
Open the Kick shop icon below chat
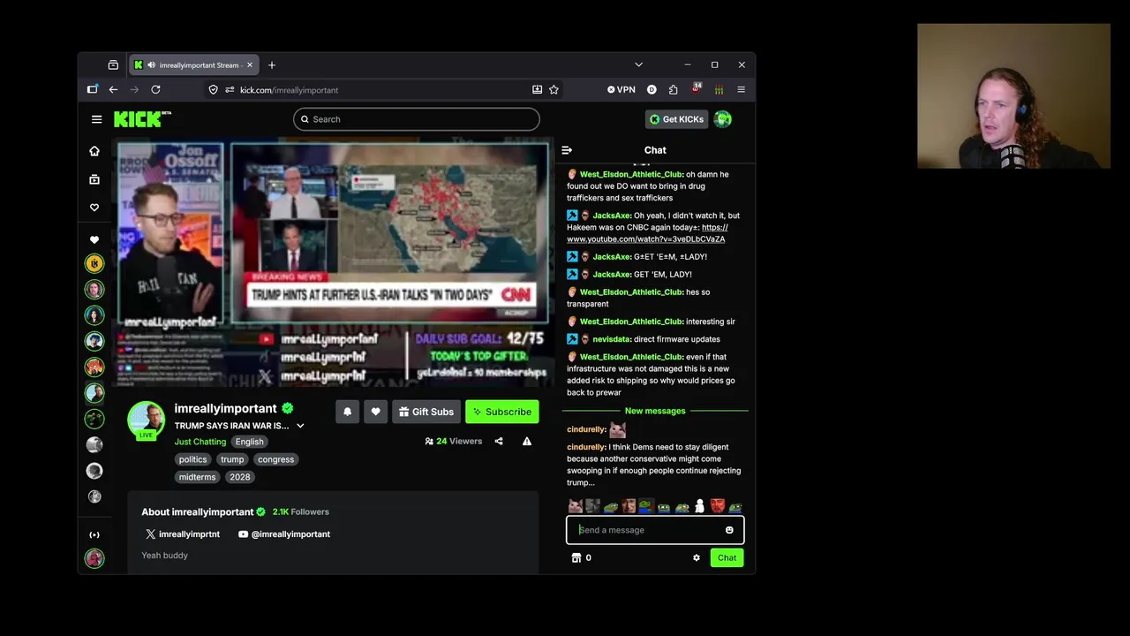576,557
